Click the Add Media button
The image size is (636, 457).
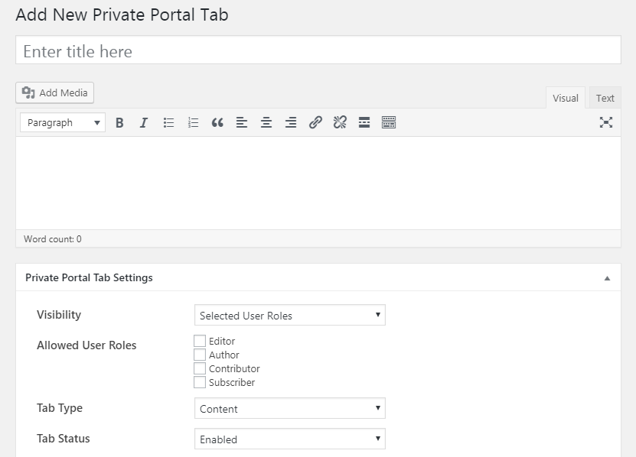click(55, 92)
